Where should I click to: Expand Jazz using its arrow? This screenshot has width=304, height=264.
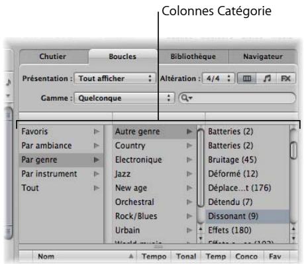point(189,174)
